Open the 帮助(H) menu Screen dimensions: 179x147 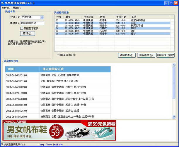click(17, 8)
